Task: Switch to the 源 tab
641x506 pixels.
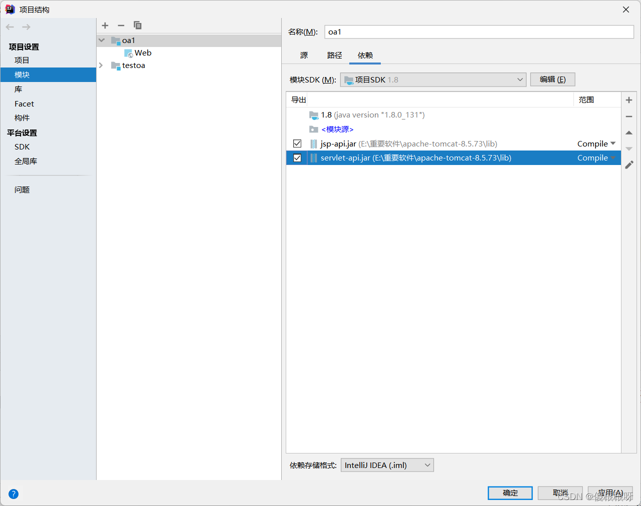Action: (x=304, y=55)
